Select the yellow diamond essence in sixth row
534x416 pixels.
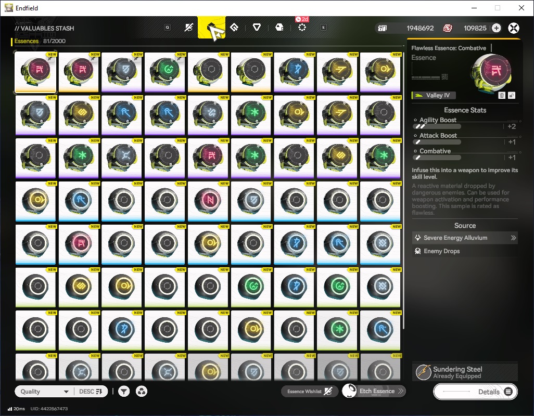point(79,288)
